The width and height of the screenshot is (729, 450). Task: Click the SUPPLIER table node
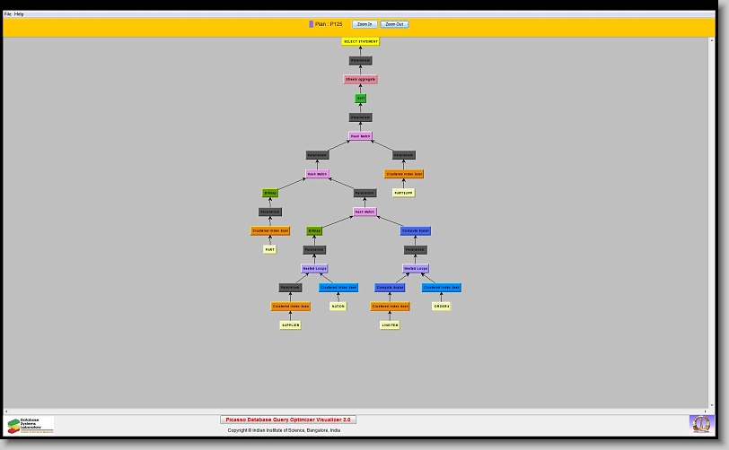click(290, 325)
